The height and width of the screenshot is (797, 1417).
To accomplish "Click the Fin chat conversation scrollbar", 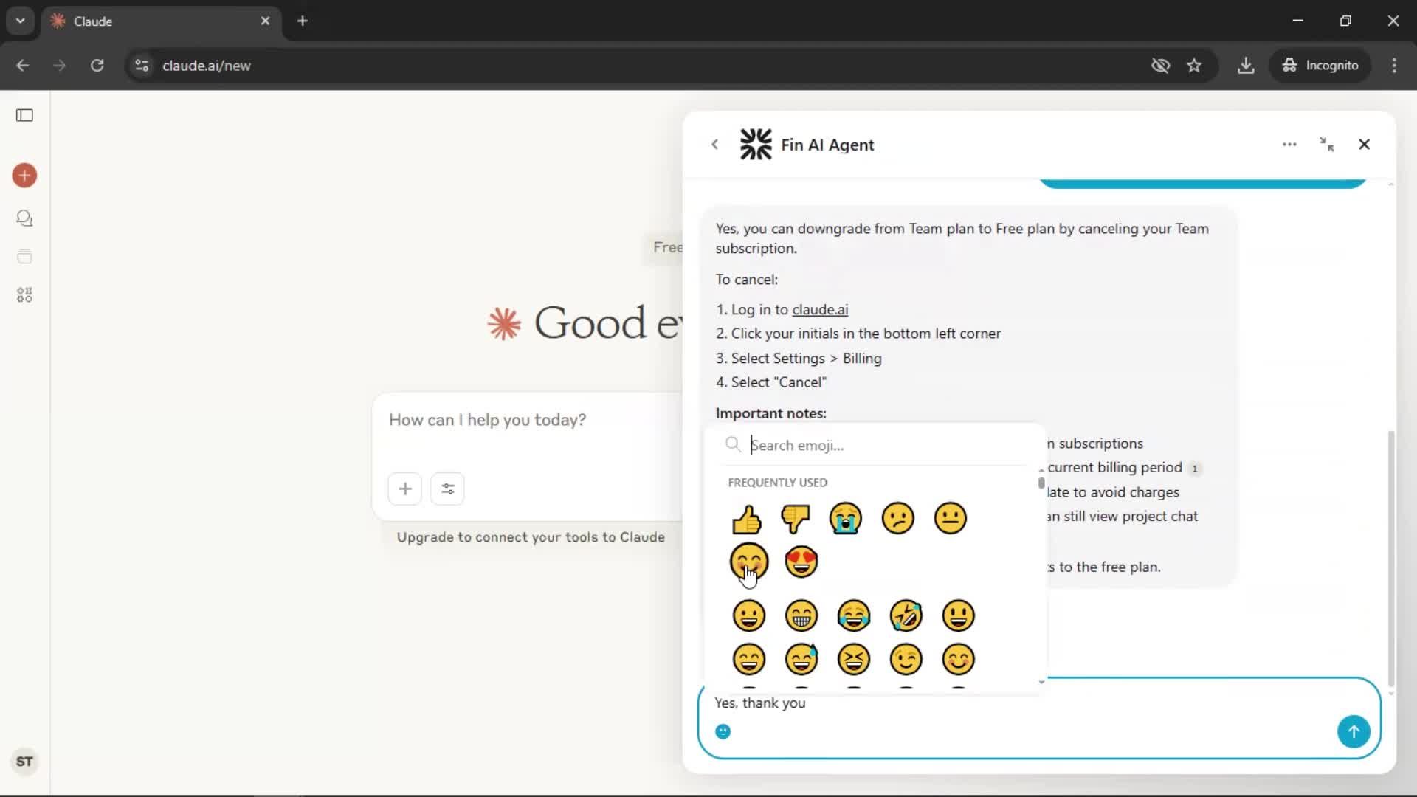I will [x=1391, y=559].
